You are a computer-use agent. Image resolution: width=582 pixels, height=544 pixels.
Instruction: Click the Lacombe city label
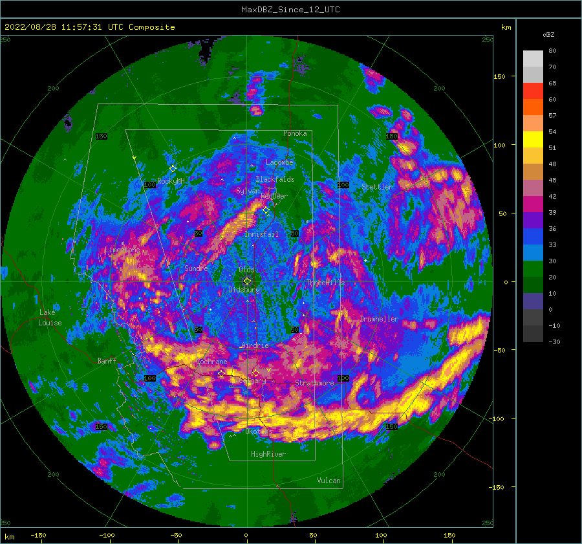pos(279,162)
